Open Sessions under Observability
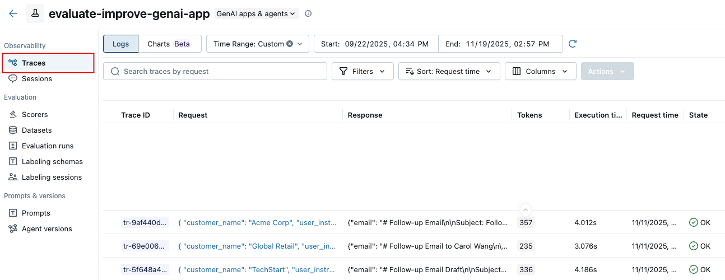 [36, 78]
